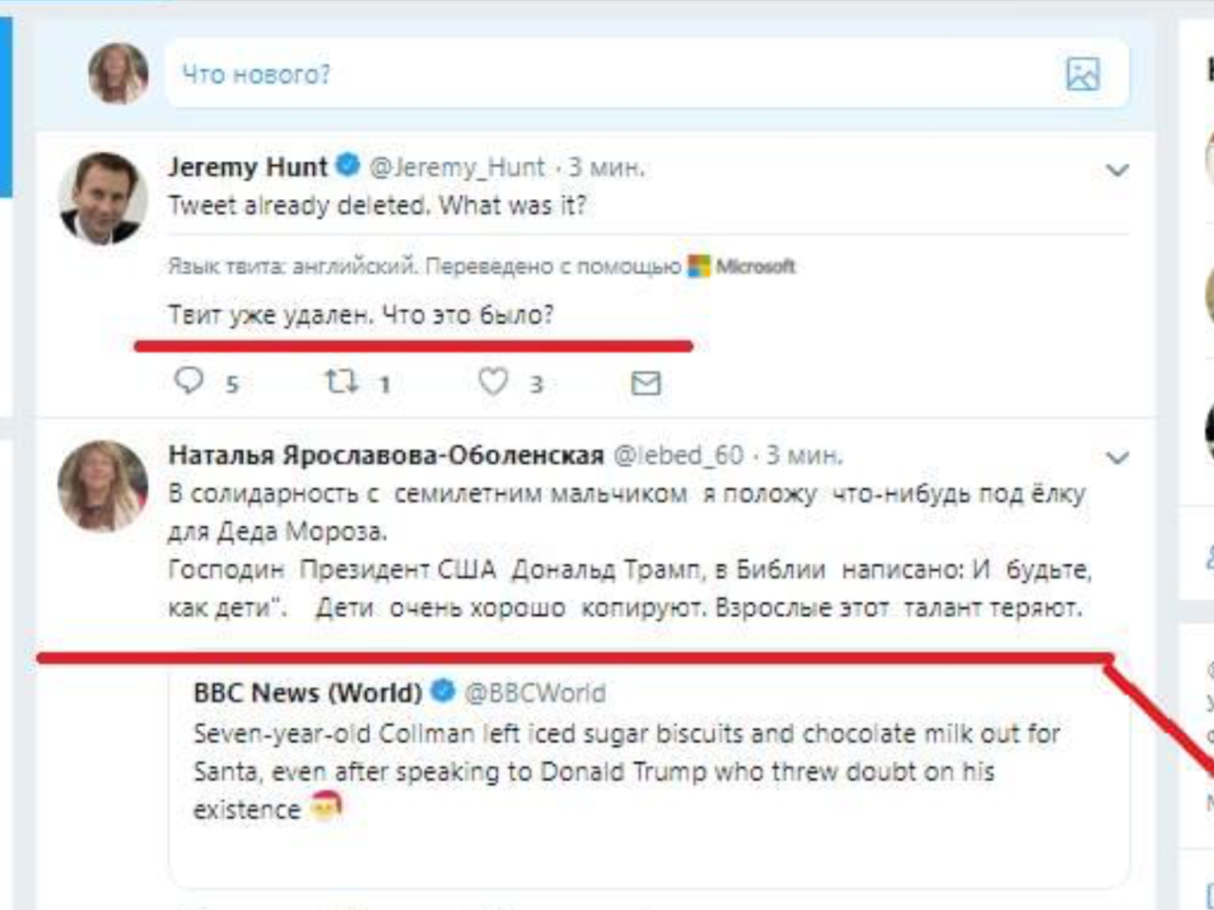Add an image using the compose box icon
This screenshot has height=910, width=1214.
coord(1082,74)
